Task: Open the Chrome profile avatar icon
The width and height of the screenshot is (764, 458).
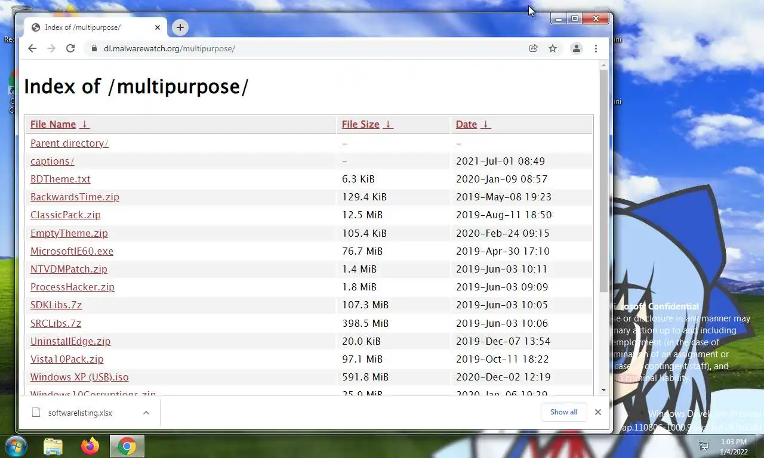Action: tap(577, 48)
